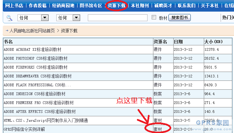Screen dimensions: 234x133
Task: Select date 2013-3-5 in HTML、CSS row
Action: tap(182, 120)
